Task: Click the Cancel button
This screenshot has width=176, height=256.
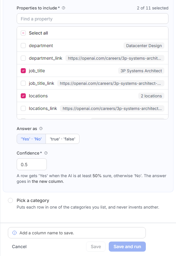Action: point(19,247)
